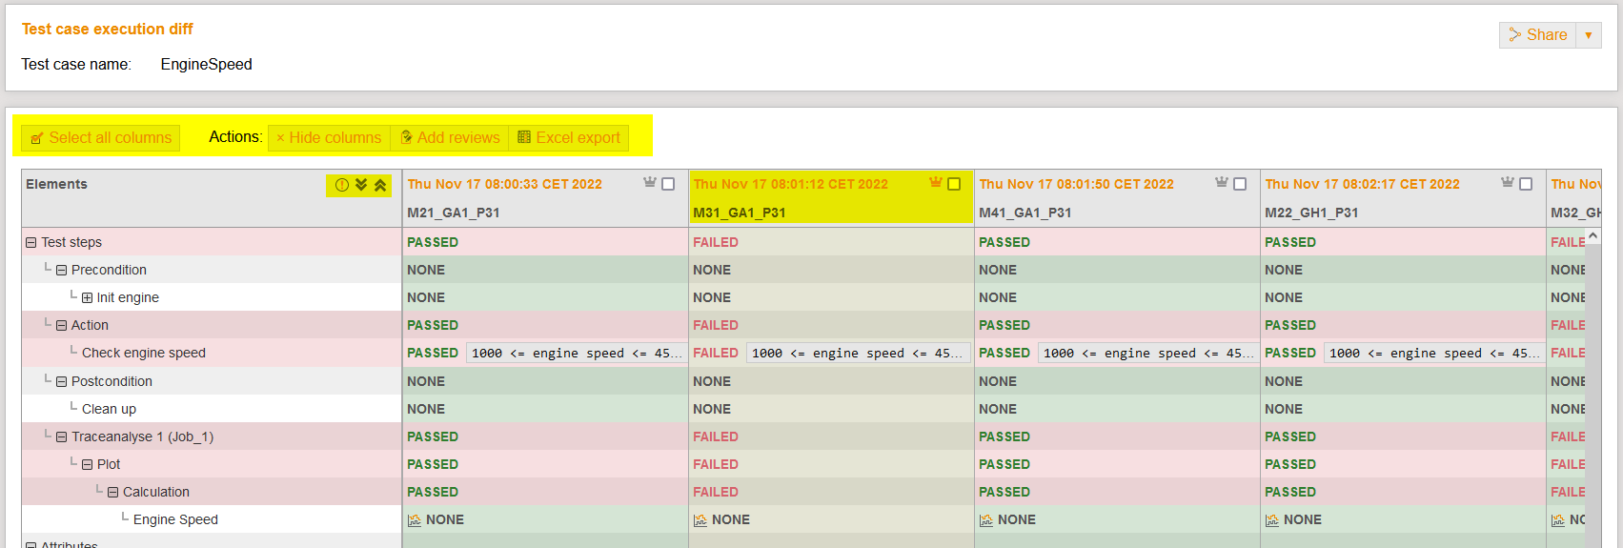Open execution Thu Nov 17 08:01:12 CET 2022
This screenshot has width=1623, height=548.
791,184
